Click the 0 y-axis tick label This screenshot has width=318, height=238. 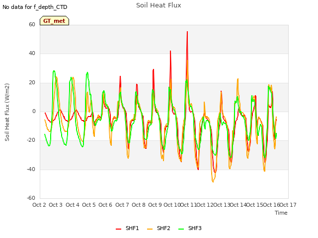click(x=34, y=111)
